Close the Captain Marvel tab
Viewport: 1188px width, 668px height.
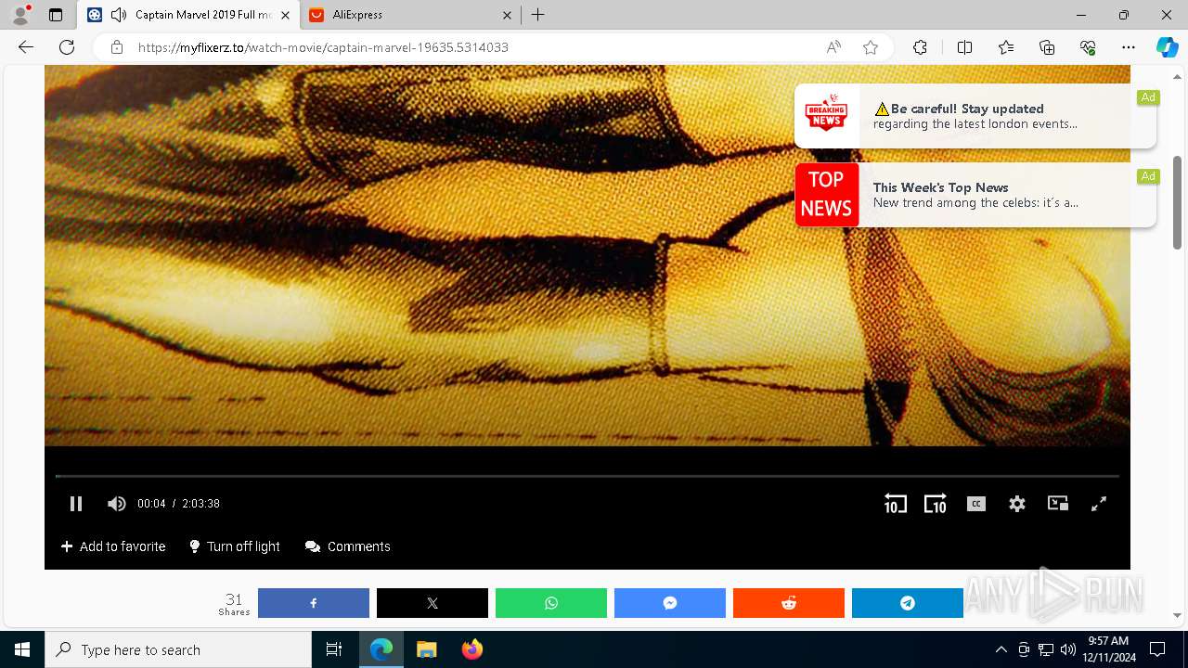286,15
